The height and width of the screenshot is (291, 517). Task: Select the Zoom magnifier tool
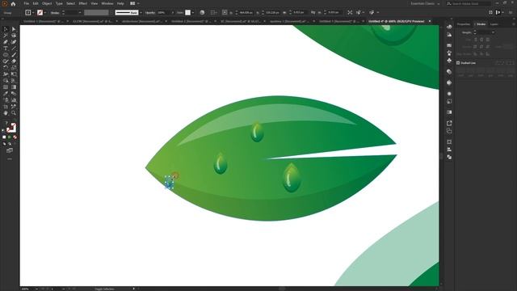click(14, 113)
